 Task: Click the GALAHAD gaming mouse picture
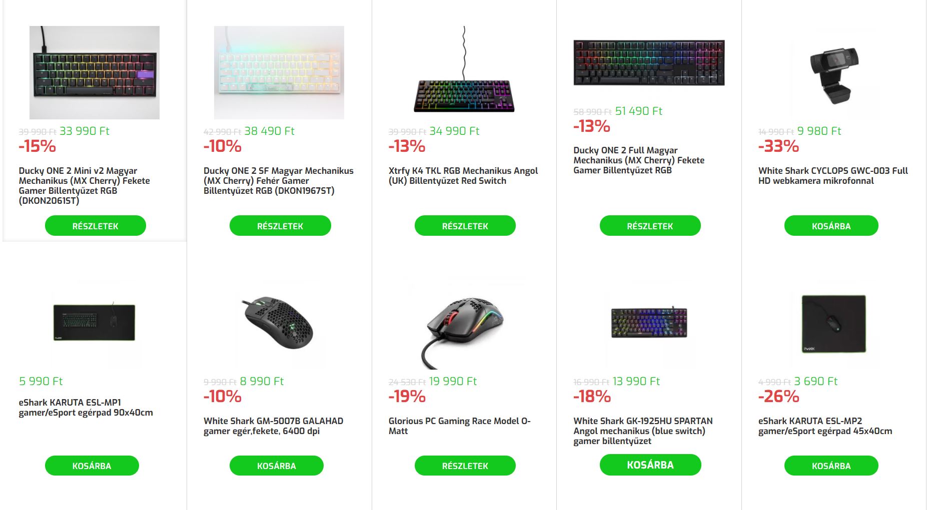point(279,323)
